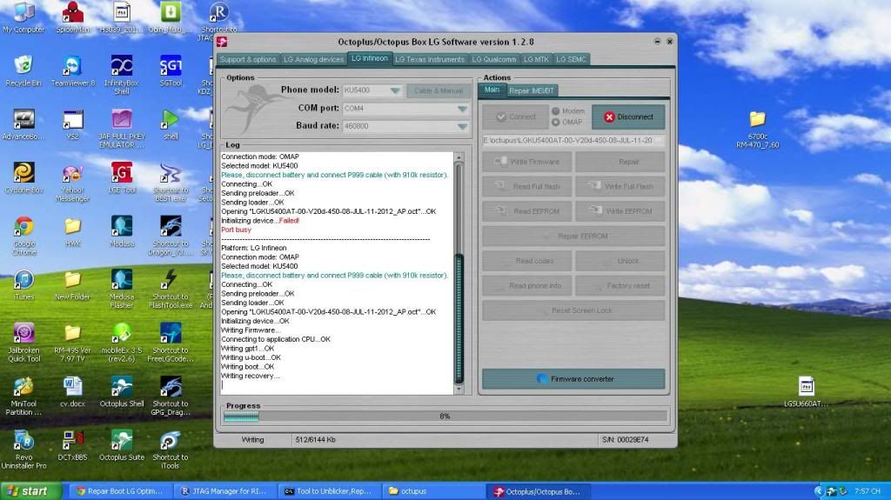
Task: Open My Computer desktop icon
Action: point(23,17)
